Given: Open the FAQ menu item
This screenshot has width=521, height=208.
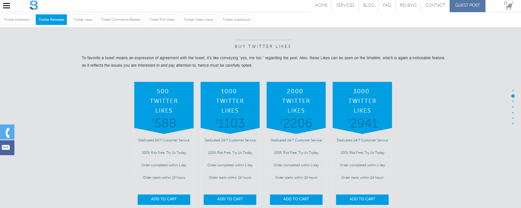Looking at the screenshot, I should [387, 5].
